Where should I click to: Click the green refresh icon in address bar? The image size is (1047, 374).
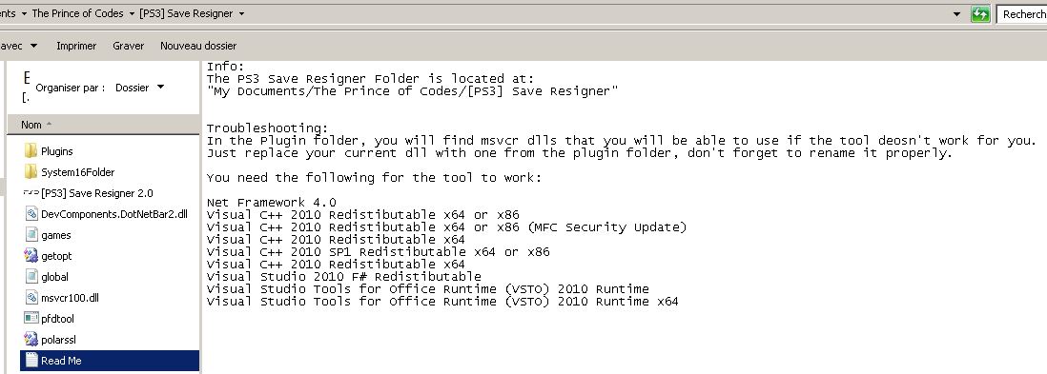[979, 14]
